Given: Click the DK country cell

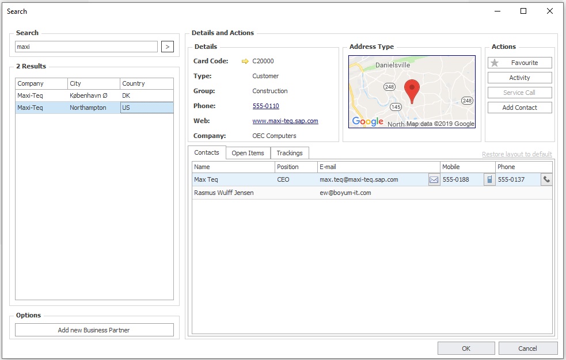Looking at the screenshot, I should pos(147,95).
